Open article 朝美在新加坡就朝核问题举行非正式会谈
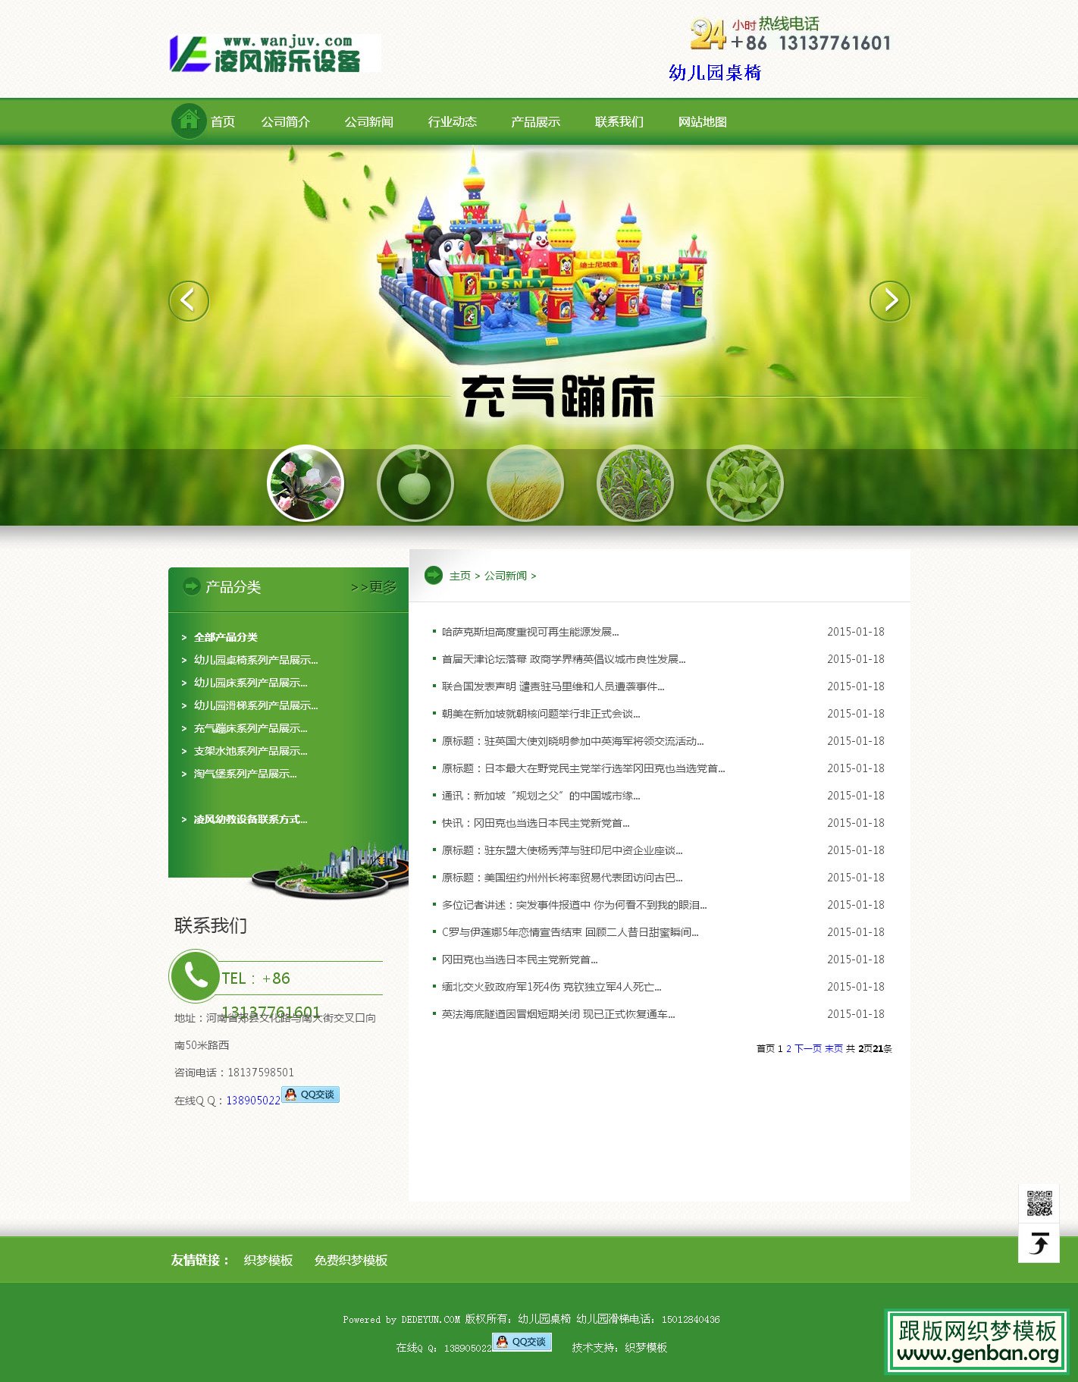The width and height of the screenshot is (1078, 1382). click(541, 714)
